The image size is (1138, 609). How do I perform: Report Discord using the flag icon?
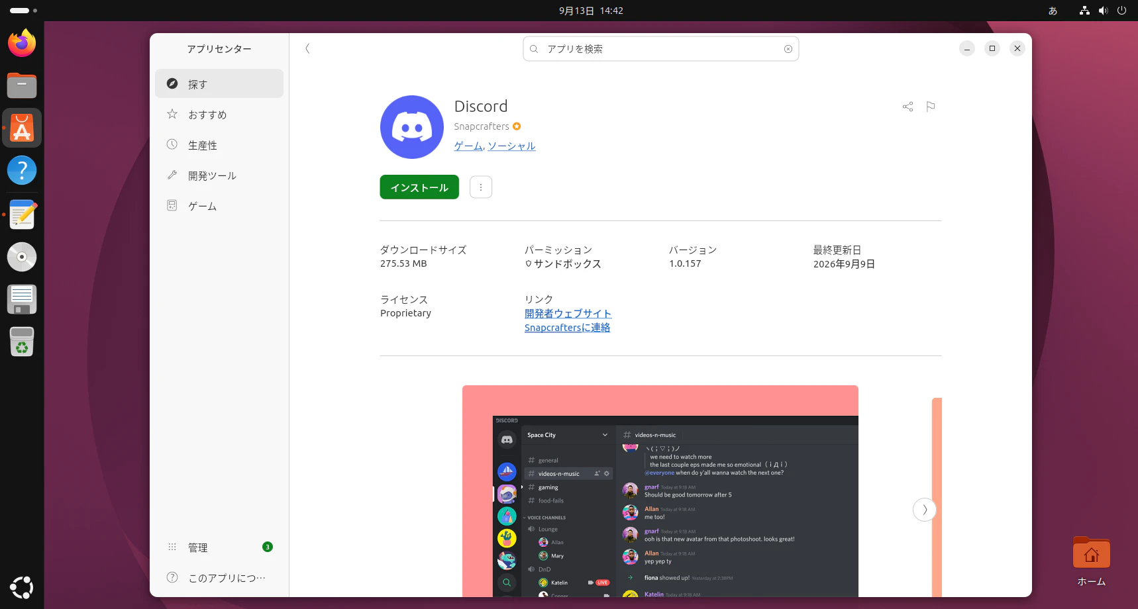tap(931, 107)
